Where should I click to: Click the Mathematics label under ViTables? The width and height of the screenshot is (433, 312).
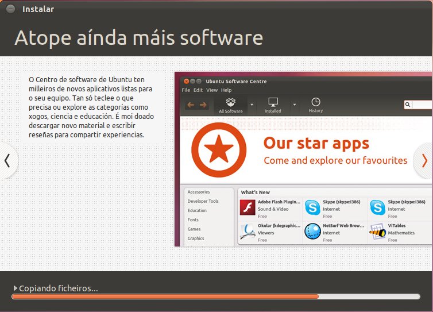401,233
